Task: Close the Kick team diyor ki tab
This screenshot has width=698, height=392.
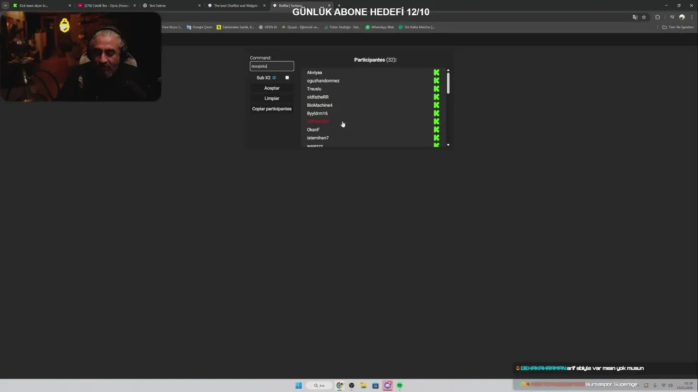Action: pos(70,5)
